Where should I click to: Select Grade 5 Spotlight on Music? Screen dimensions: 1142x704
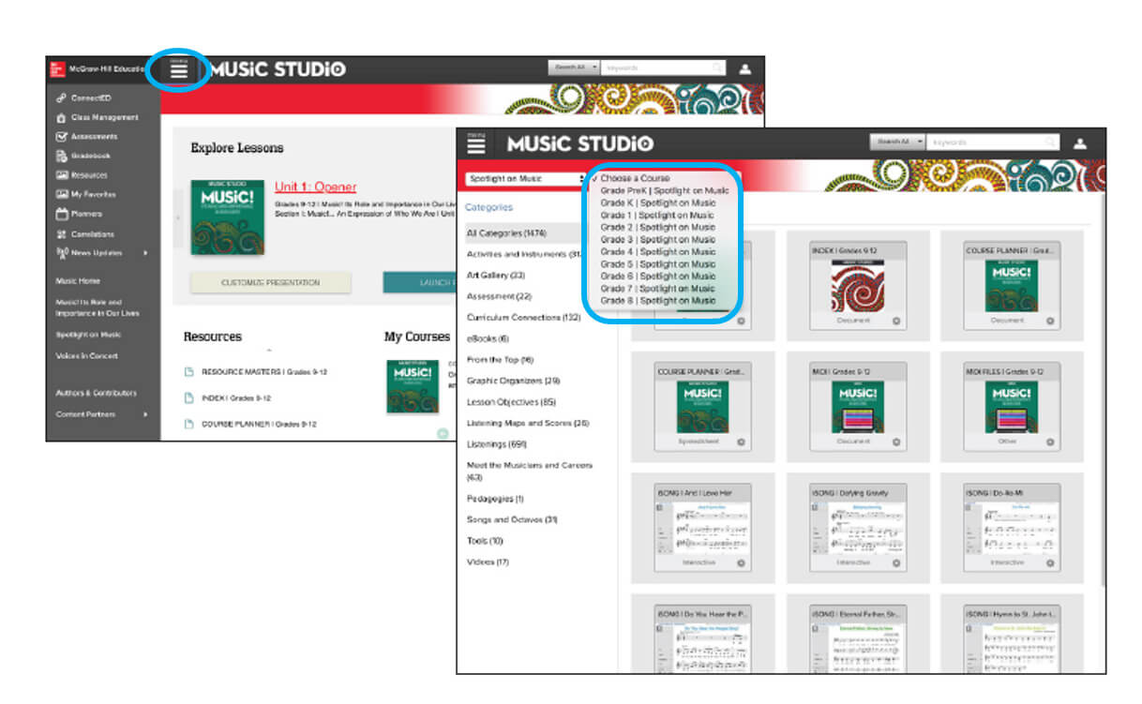pyautogui.click(x=657, y=264)
